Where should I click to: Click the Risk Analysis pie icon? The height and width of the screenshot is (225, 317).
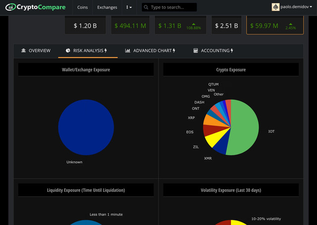(68, 51)
